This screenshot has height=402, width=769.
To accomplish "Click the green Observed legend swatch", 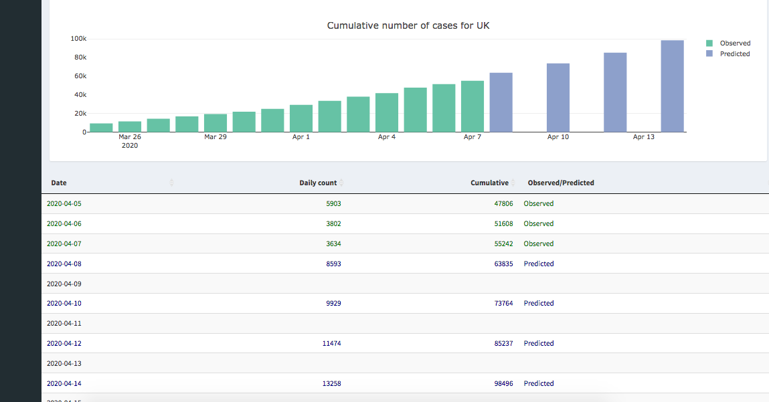I will (709, 43).
